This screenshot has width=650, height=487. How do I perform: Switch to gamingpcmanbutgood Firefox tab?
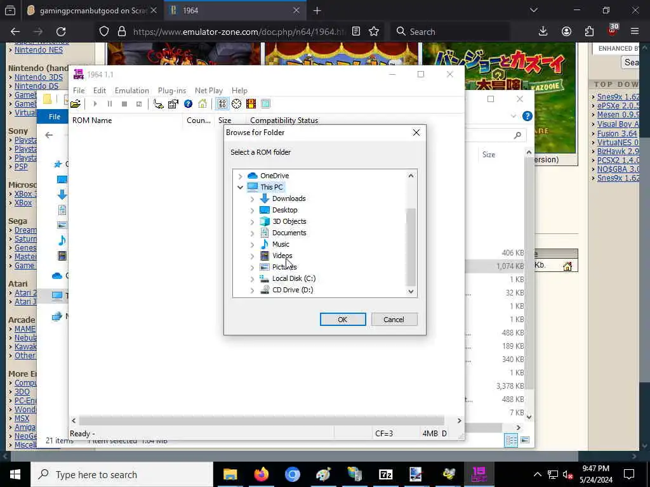click(91, 11)
